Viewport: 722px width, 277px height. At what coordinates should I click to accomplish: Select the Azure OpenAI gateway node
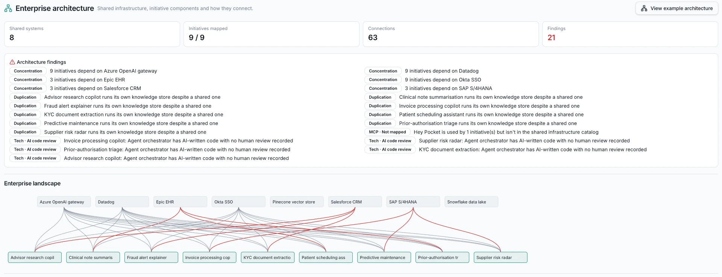pos(64,202)
